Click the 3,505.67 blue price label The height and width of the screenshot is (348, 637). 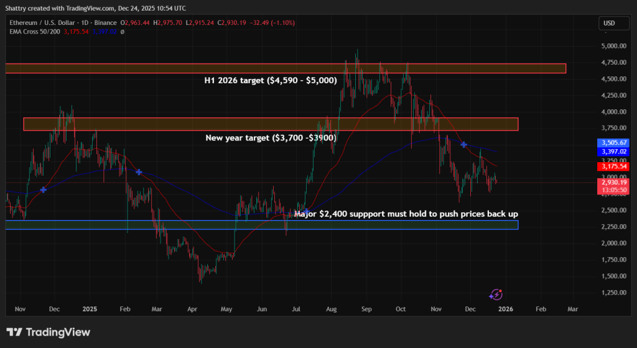614,143
